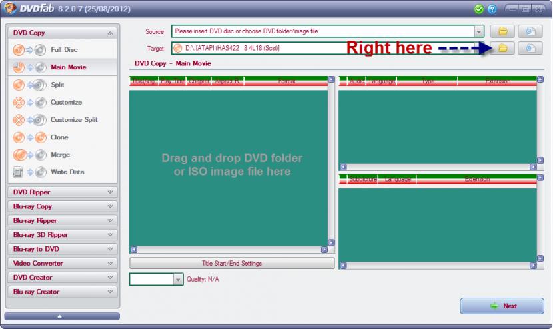Pick Customize Split mode
The height and width of the screenshot is (329, 553).
pos(63,119)
